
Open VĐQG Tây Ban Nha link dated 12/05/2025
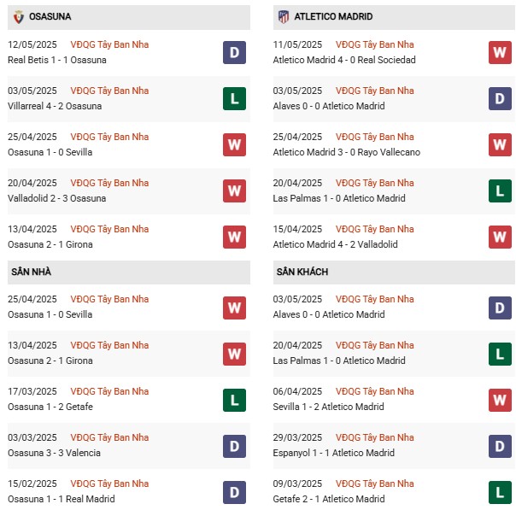(x=109, y=44)
